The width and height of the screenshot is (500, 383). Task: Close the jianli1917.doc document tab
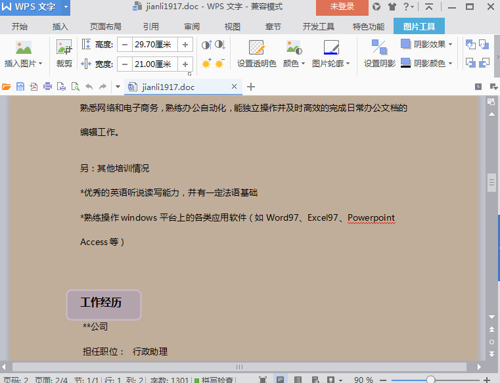pos(234,87)
